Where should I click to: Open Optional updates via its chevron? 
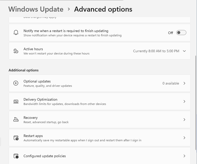184,83
